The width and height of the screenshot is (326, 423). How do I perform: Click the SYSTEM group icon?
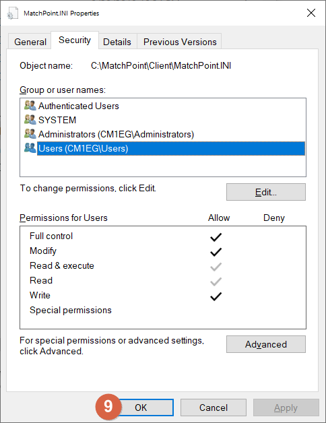(x=30, y=119)
